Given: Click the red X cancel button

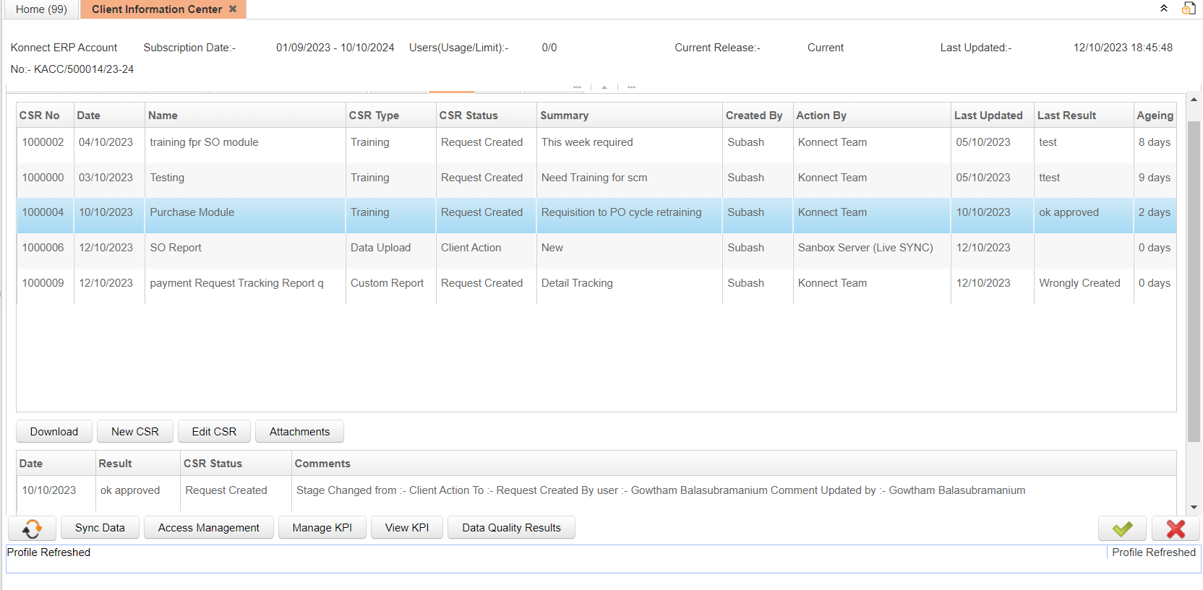Looking at the screenshot, I should (x=1176, y=529).
